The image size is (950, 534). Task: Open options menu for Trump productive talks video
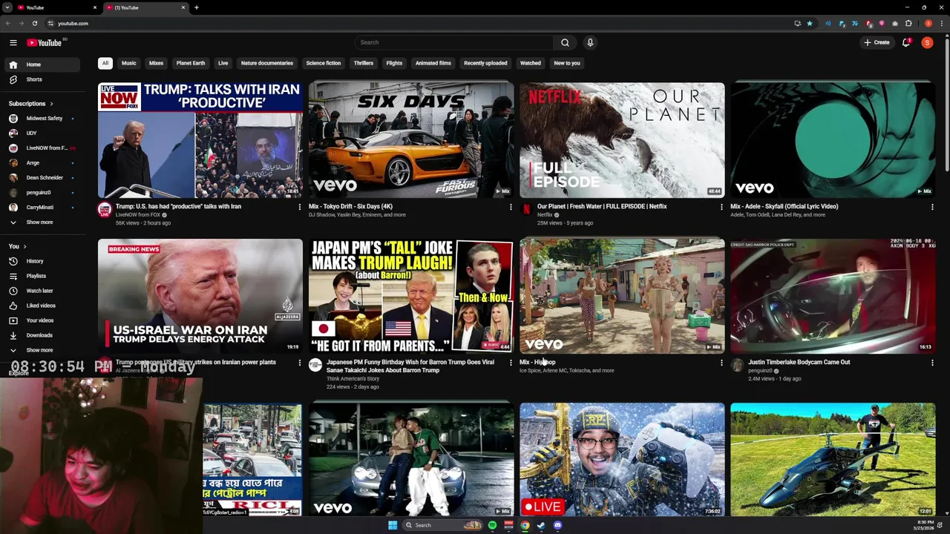coord(299,207)
